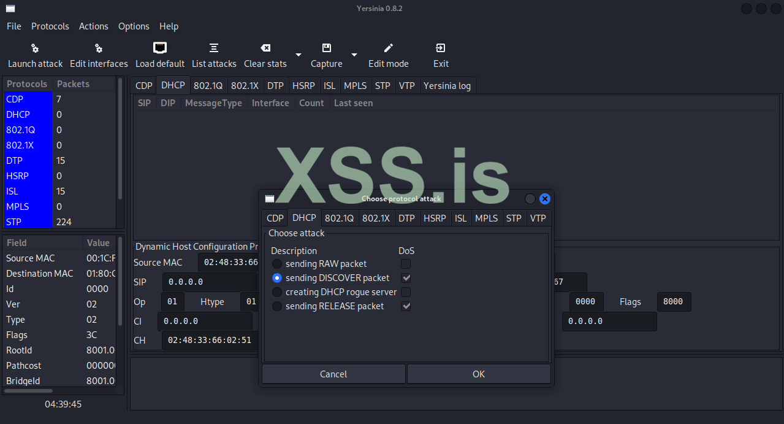Open Edit interfaces tool
This screenshot has height=424, width=784.
coord(99,56)
